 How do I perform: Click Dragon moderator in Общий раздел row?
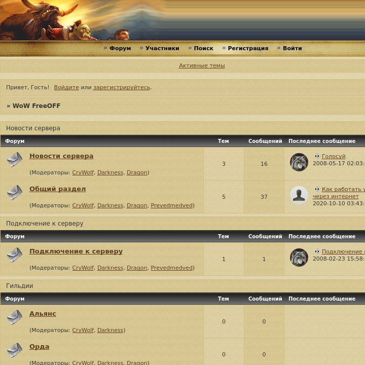pyautogui.click(x=137, y=205)
